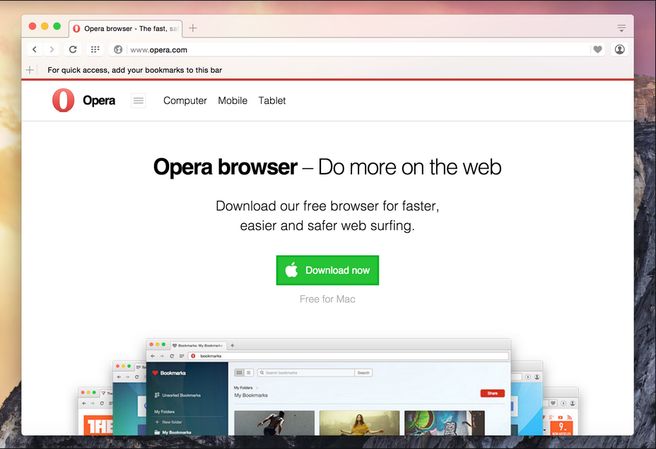The height and width of the screenshot is (449, 656).
Task: Open the hamburger menu beside the Opera logo
Action: [138, 100]
